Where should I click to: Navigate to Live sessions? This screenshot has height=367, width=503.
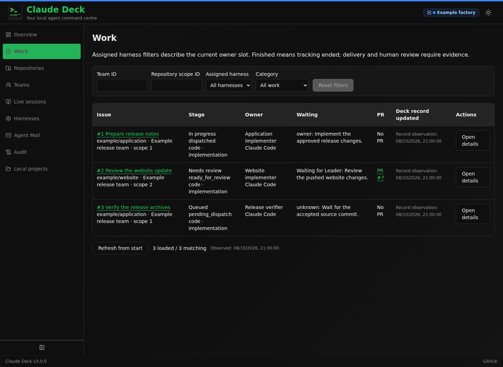click(42, 102)
